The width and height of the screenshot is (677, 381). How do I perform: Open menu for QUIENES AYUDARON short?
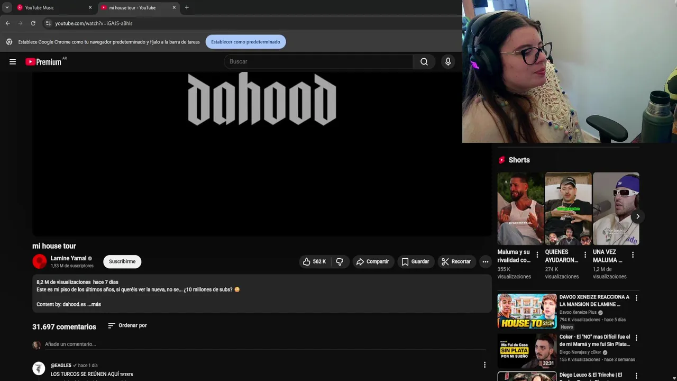[x=585, y=255]
